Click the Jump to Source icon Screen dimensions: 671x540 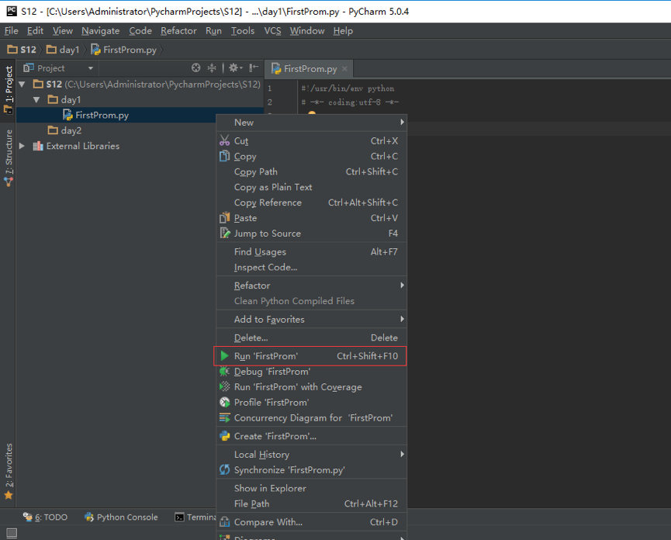coord(224,234)
